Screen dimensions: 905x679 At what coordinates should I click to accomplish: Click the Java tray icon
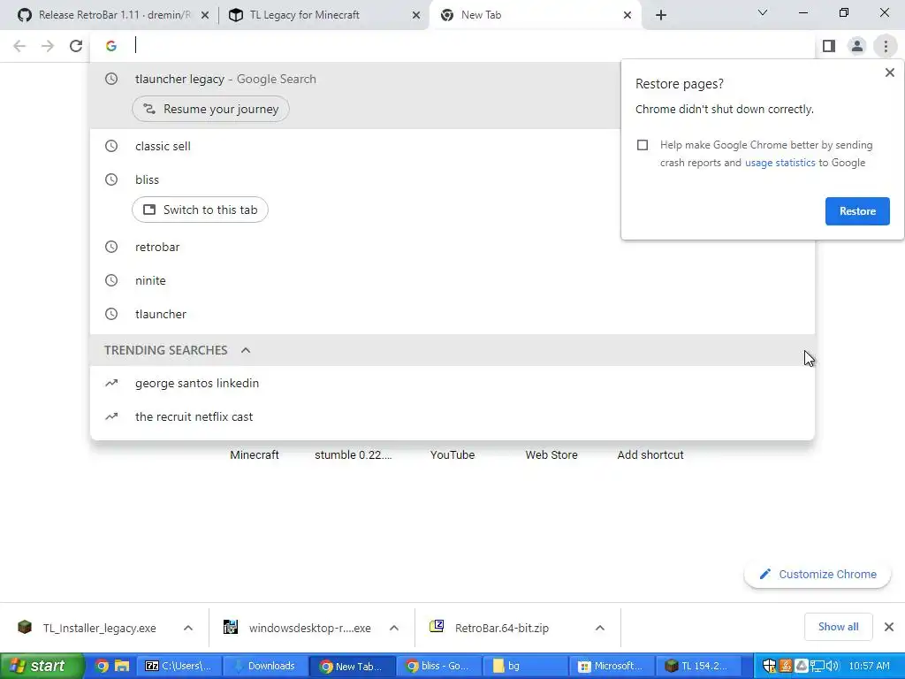[786, 667]
